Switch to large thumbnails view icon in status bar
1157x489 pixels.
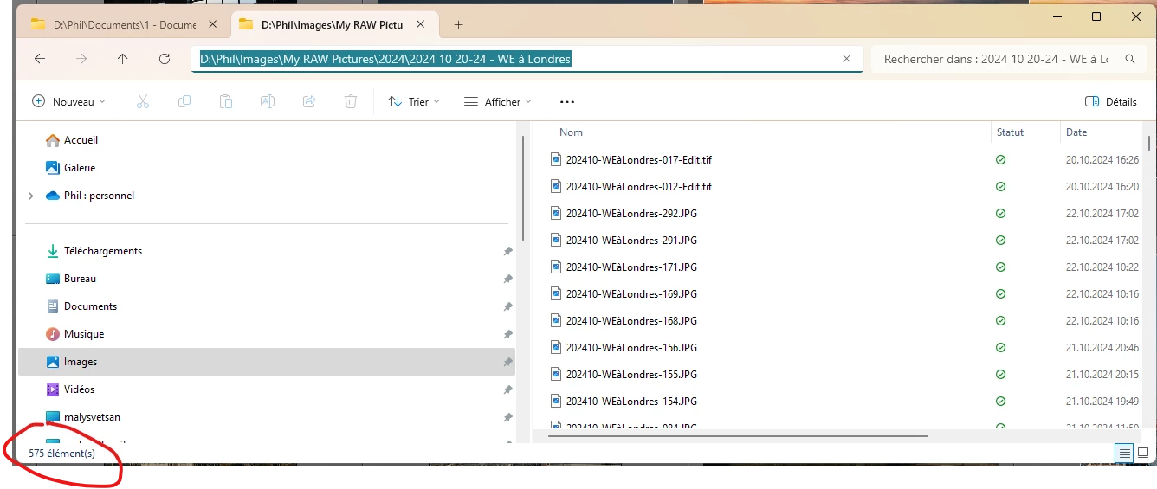pos(1143,453)
